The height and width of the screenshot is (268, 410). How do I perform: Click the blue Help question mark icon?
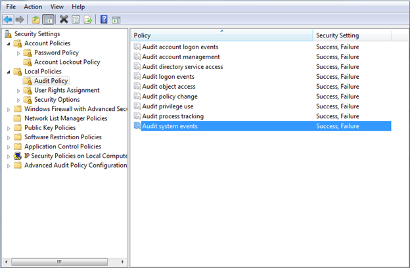104,20
